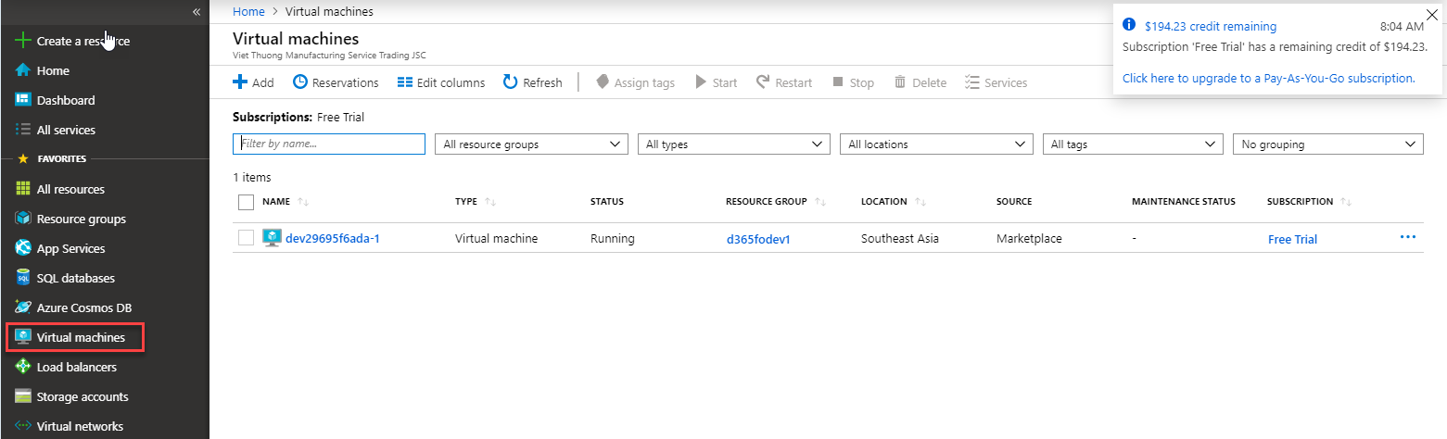Click the Virtual networks icon
The width and height of the screenshot is (1447, 439).
coord(24,426)
